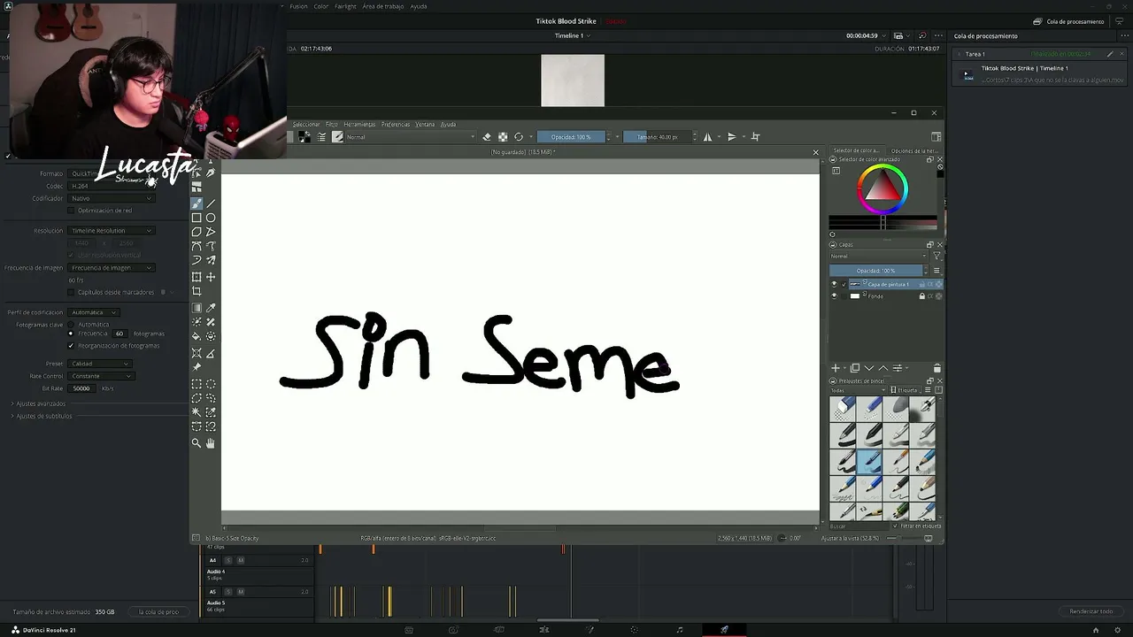Adjust the brush Opacidad slider in toolbar
The image size is (1133, 637).
pos(572,137)
